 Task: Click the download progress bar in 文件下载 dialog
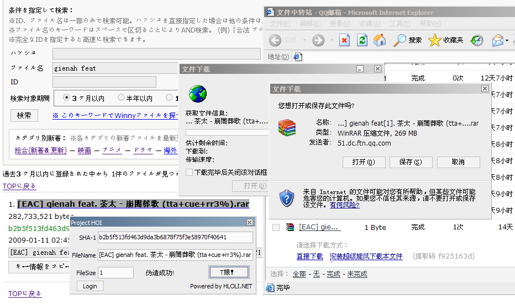tap(227, 132)
